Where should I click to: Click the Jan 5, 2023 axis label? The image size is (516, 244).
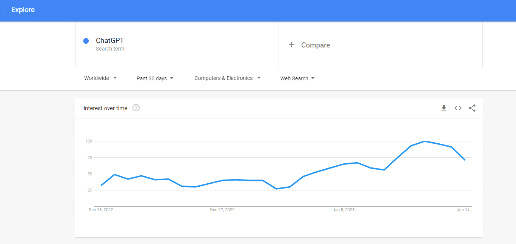pos(343,210)
